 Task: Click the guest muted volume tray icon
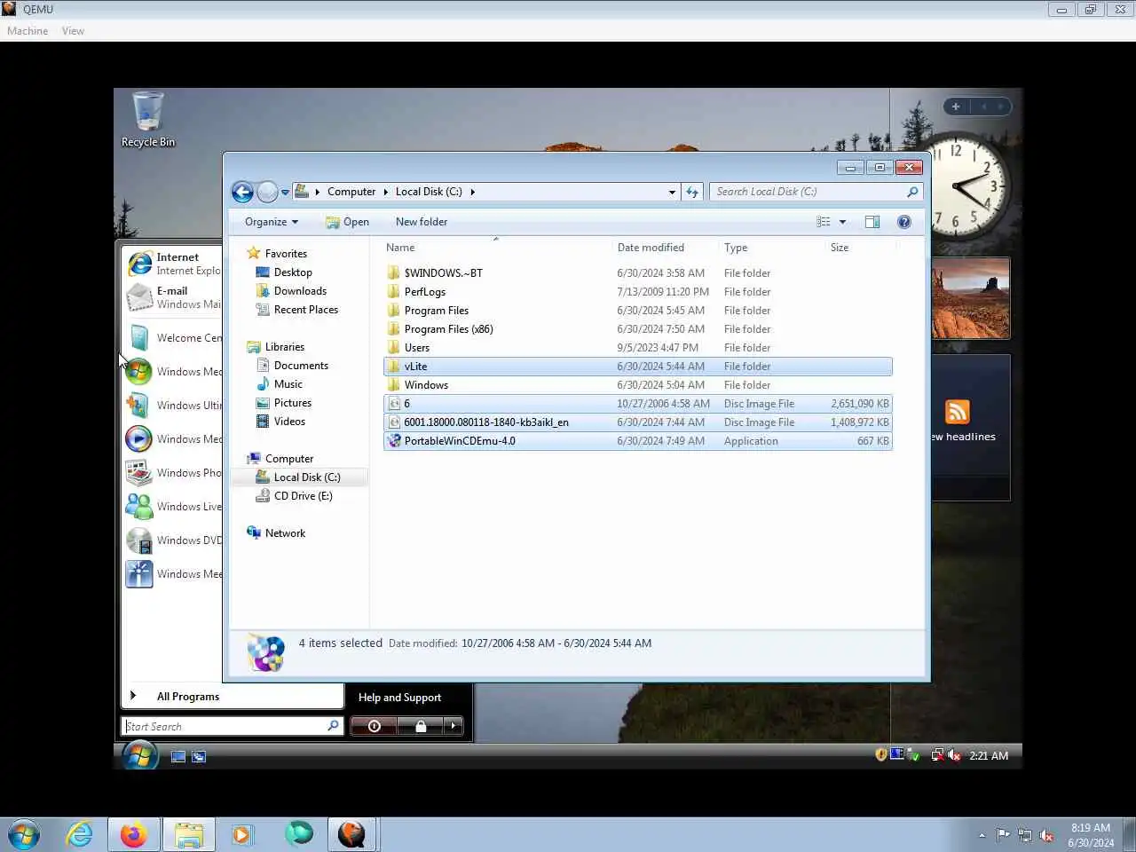(x=955, y=755)
